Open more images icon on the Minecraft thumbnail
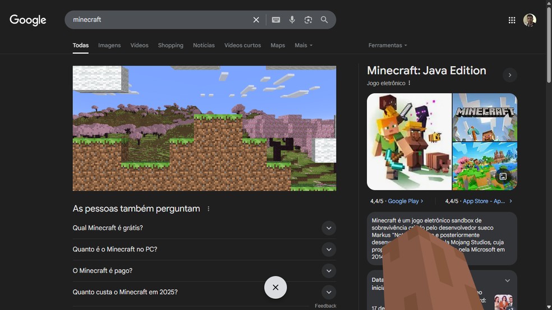Screen dimensions: 552x310 [503, 176]
